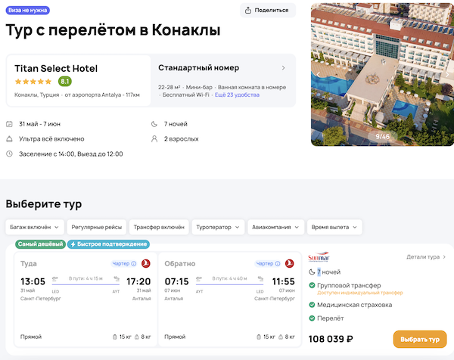The width and height of the screenshot is (454, 360).
Task: Expand the Туроператор dropdown
Action: 219,227
